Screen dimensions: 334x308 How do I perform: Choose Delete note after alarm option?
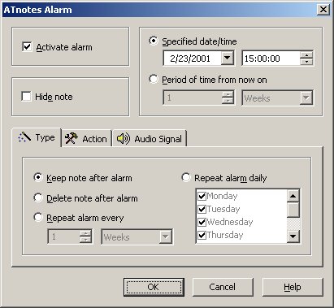(x=38, y=197)
